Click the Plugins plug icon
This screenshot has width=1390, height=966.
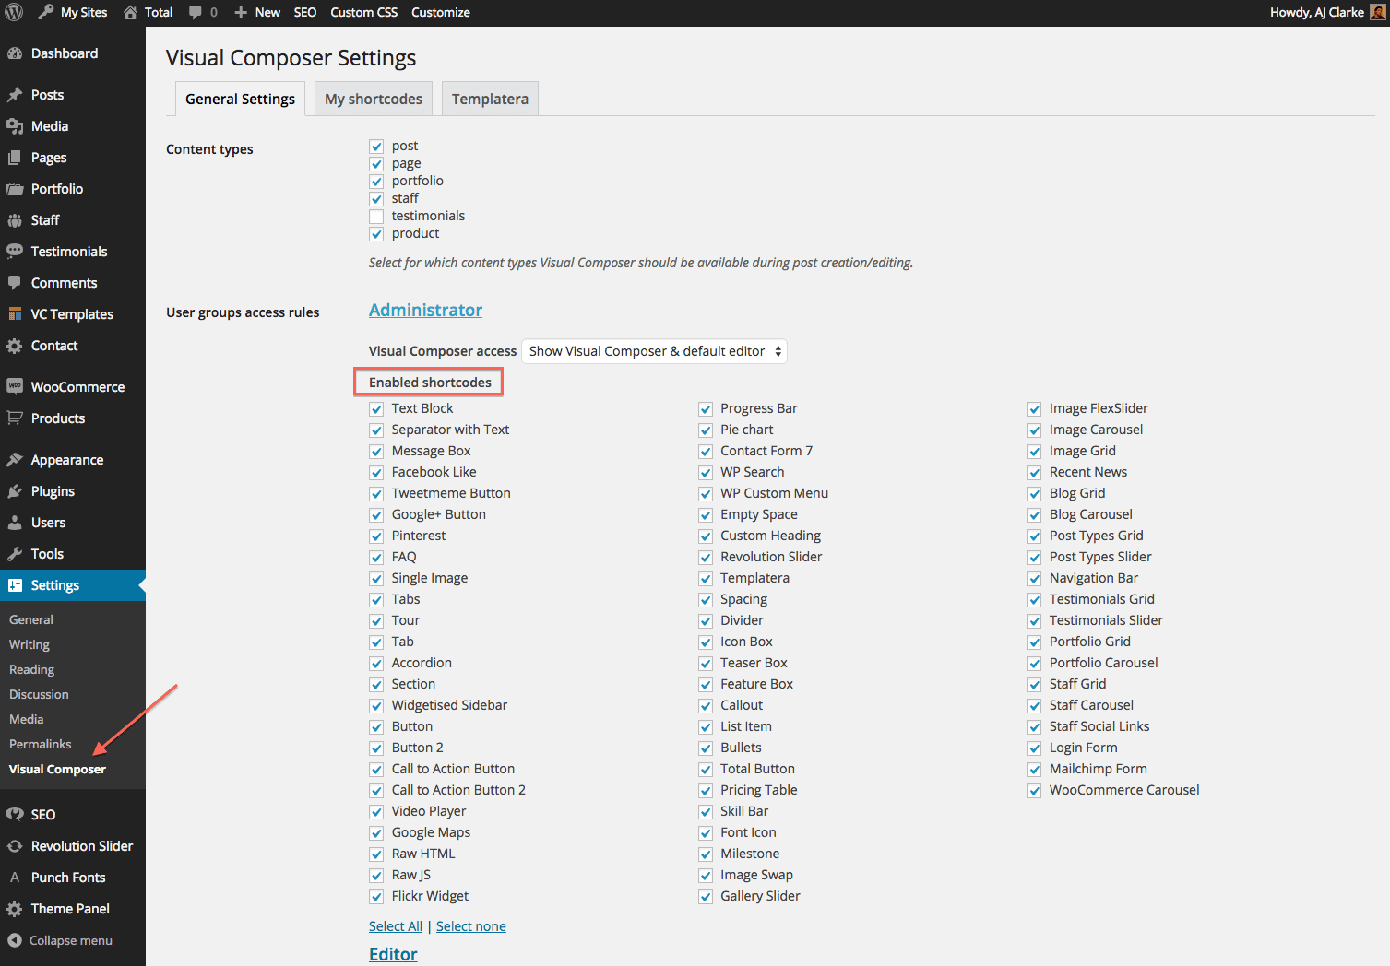click(x=15, y=491)
